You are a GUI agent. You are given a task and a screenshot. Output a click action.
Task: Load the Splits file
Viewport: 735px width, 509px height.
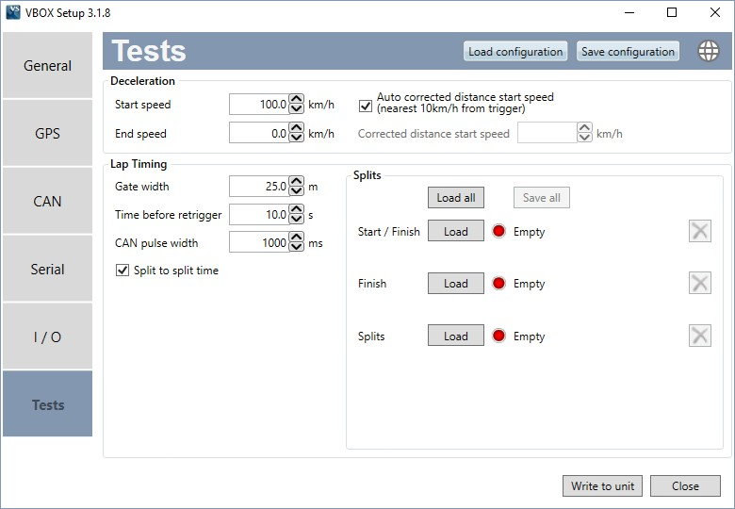coord(456,336)
